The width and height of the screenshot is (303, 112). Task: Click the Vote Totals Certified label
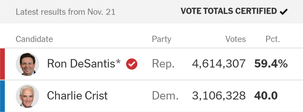(229, 11)
